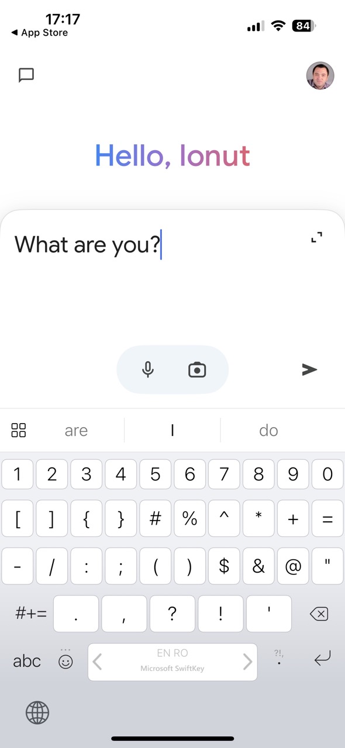345x748 pixels.
Task: Switch language with the spacebar left chevron
Action: pos(98,662)
